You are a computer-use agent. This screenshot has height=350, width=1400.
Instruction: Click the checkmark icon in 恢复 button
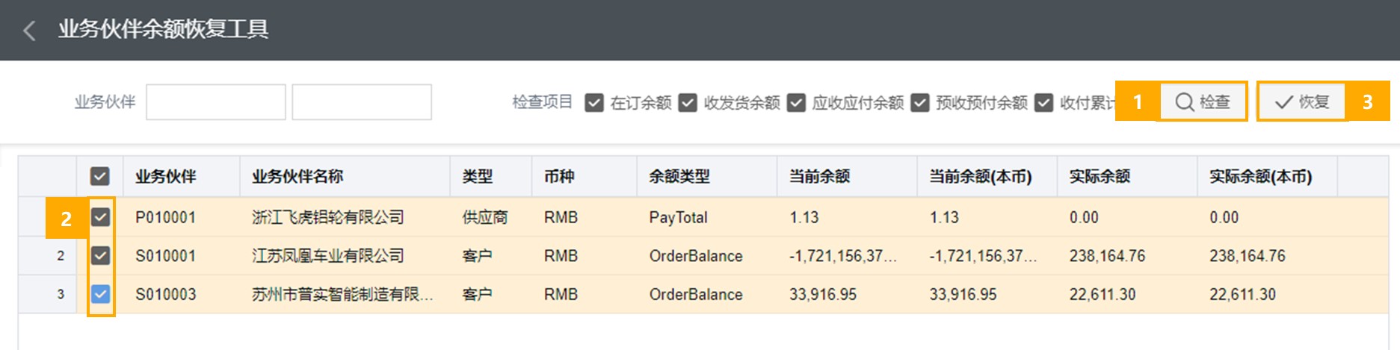pos(1284,102)
